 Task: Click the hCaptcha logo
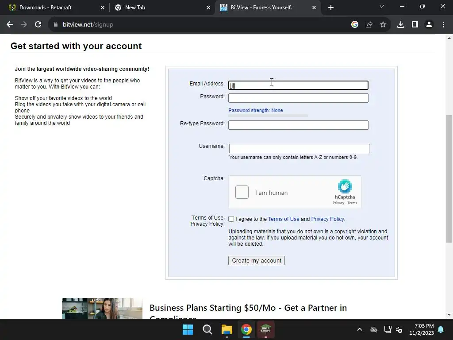(345, 186)
